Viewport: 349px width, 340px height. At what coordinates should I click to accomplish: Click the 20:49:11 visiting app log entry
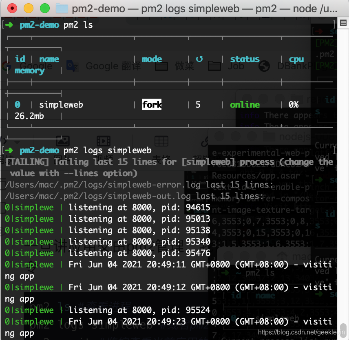tap(168, 270)
